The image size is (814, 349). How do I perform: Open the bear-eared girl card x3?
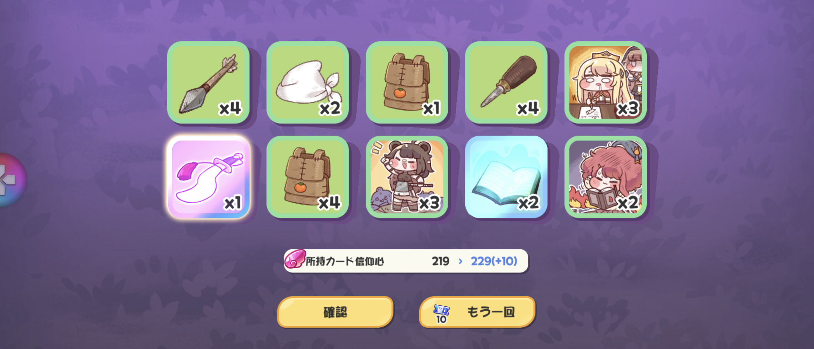(x=407, y=177)
